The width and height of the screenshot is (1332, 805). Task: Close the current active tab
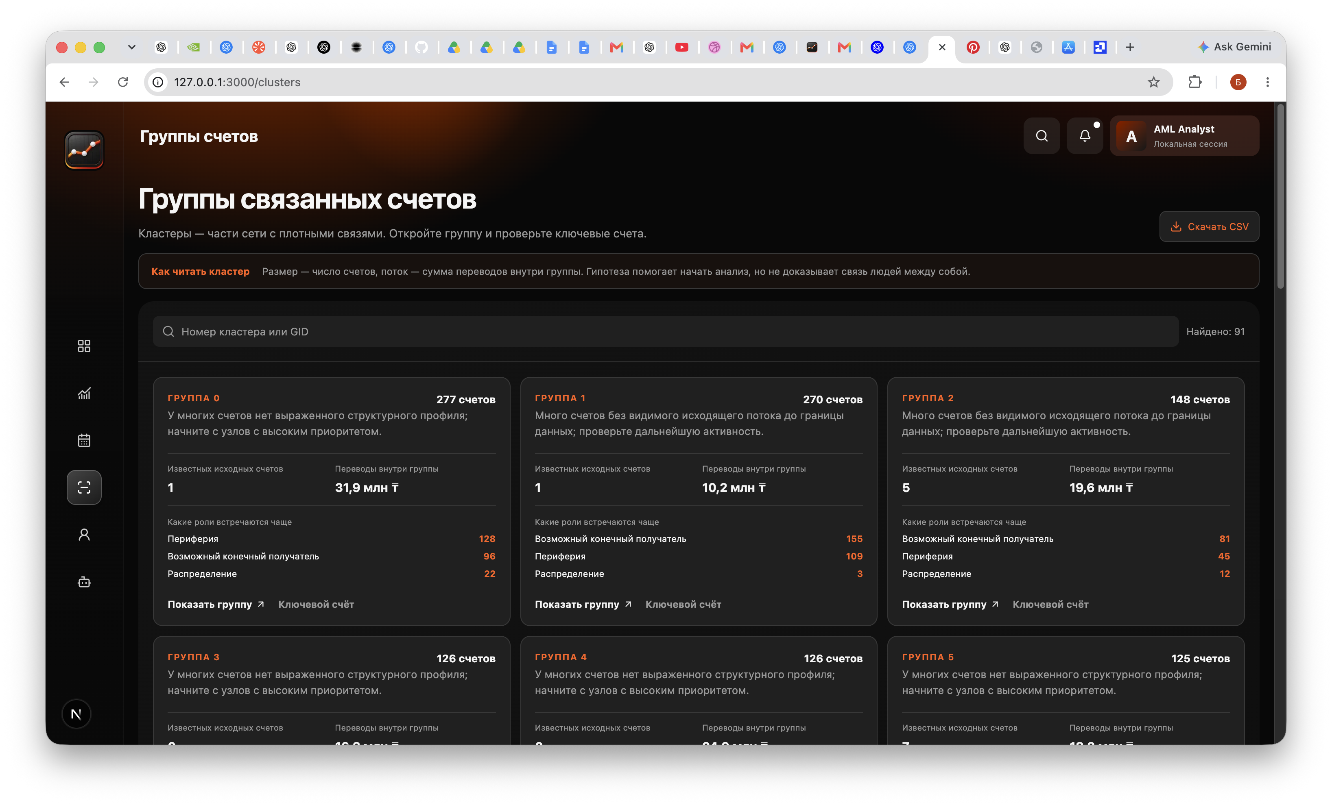[942, 47]
